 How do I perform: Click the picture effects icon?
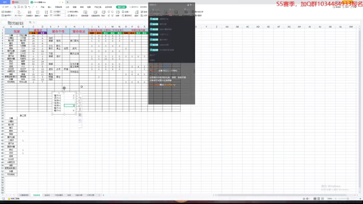pos(118,12)
